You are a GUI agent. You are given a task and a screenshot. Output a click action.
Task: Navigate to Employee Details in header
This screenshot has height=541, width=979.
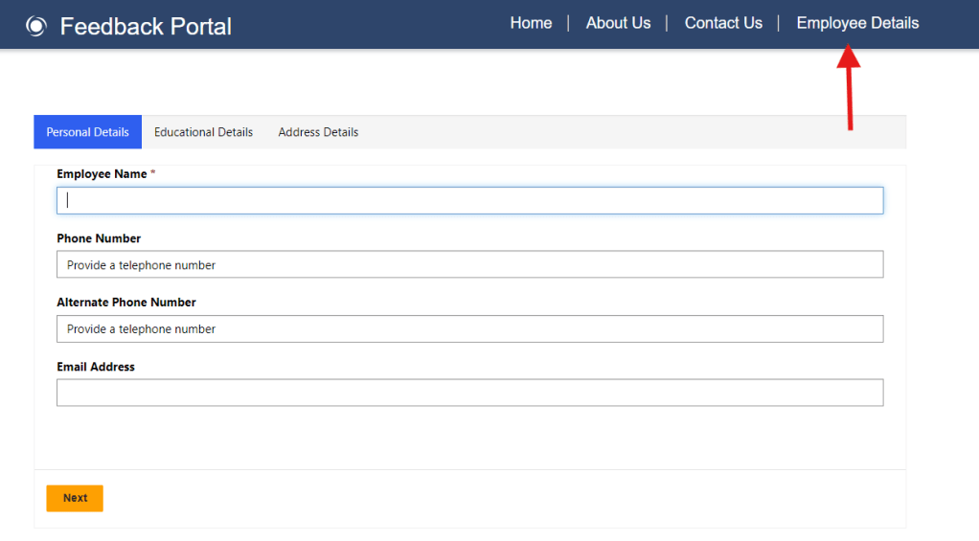pyautogui.click(x=857, y=23)
